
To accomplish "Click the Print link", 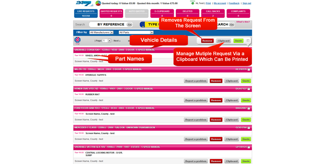I will point(208,3).
